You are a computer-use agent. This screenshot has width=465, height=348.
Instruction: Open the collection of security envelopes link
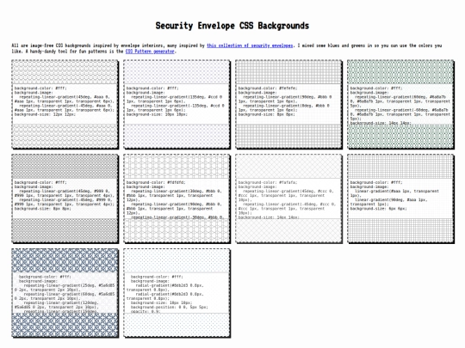pyautogui.click(x=250, y=46)
